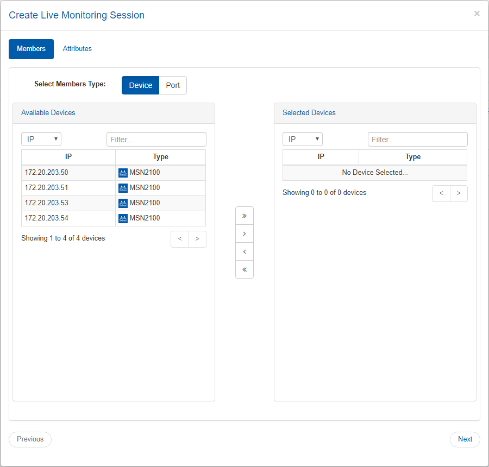Image resolution: width=489 pixels, height=467 pixels.
Task: Close the Create Live Monitoring Session dialog
Action: click(477, 14)
